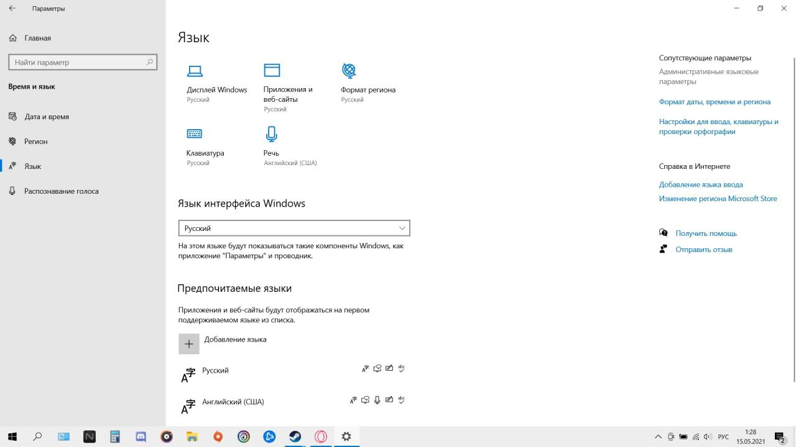Open the Дисплей Windows tile

(x=216, y=83)
